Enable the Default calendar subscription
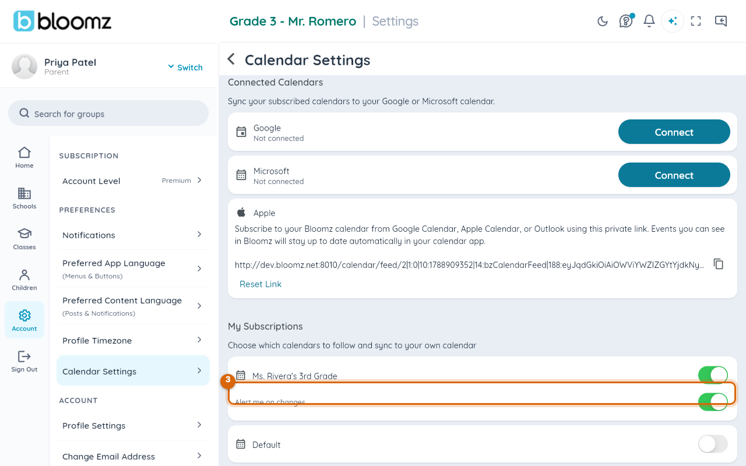This screenshot has width=746, height=466. pos(713,444)
